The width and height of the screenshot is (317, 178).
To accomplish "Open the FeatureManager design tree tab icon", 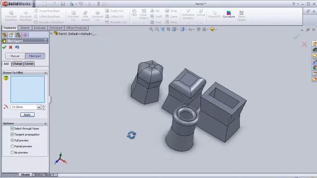I will tap(4, 35).
